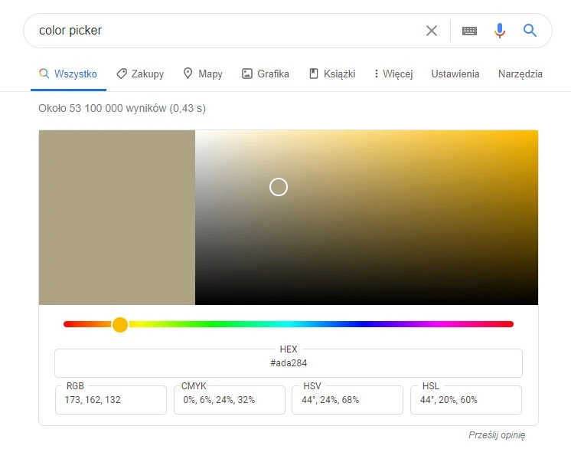Go to the Książki tab
The image size is (571, 459).
point(332,74)
